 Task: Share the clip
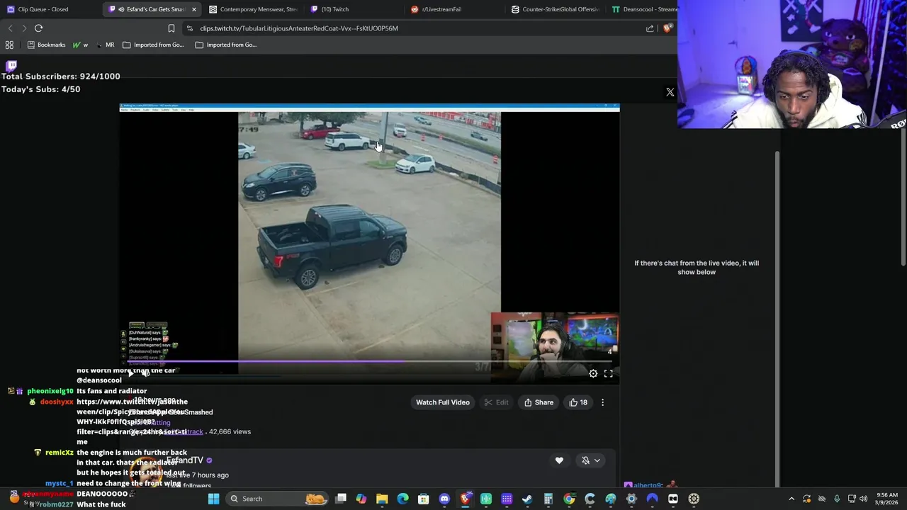point(539,402)
